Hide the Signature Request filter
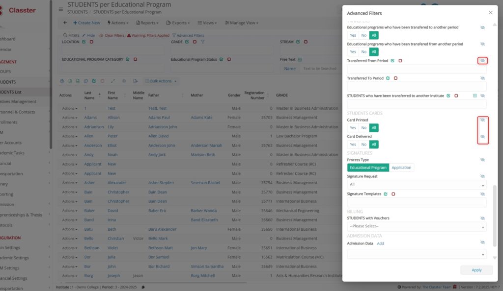 pos(482,176)
